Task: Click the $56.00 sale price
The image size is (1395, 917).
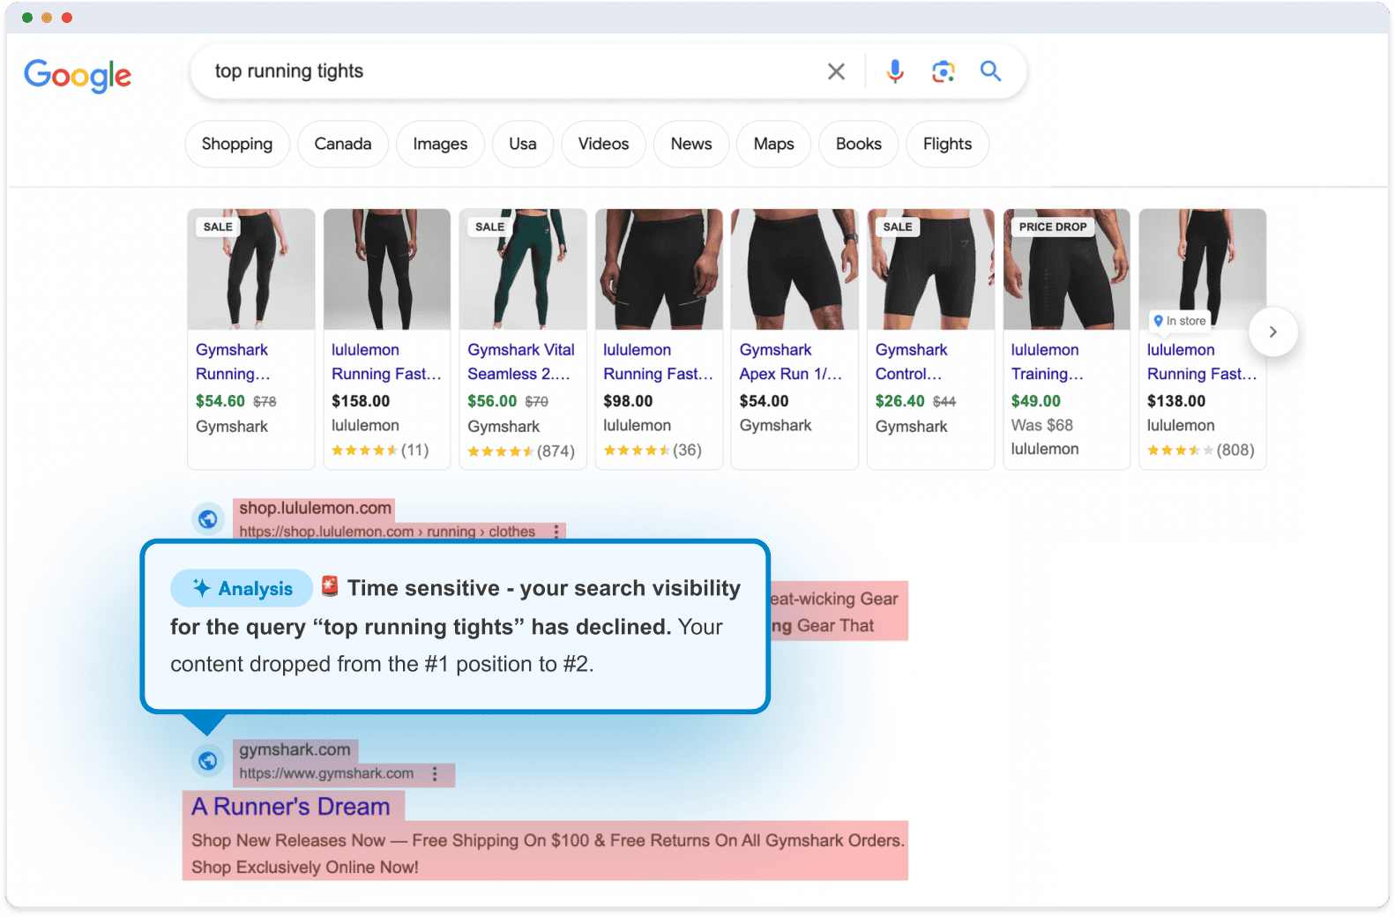Action: click(x=492, y=401)
